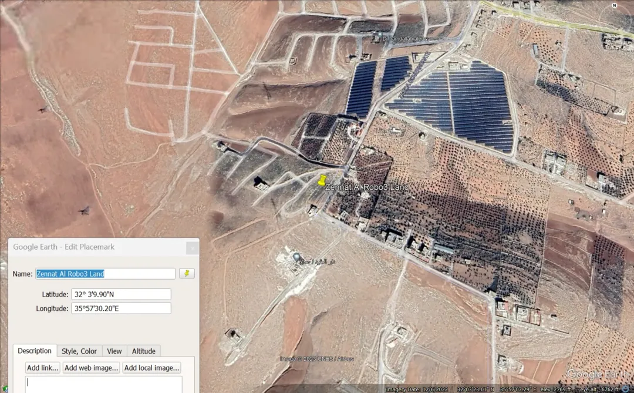The image size is (634, 393).
Task: Go to the Altitude tab
Action: tap(144, 351)
